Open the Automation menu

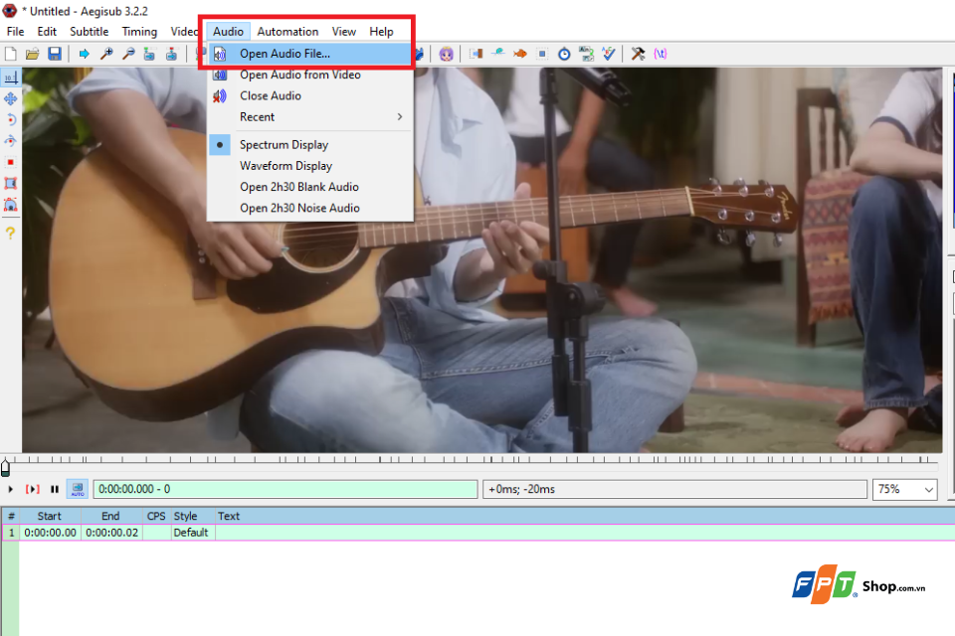[x=287, y=32]
